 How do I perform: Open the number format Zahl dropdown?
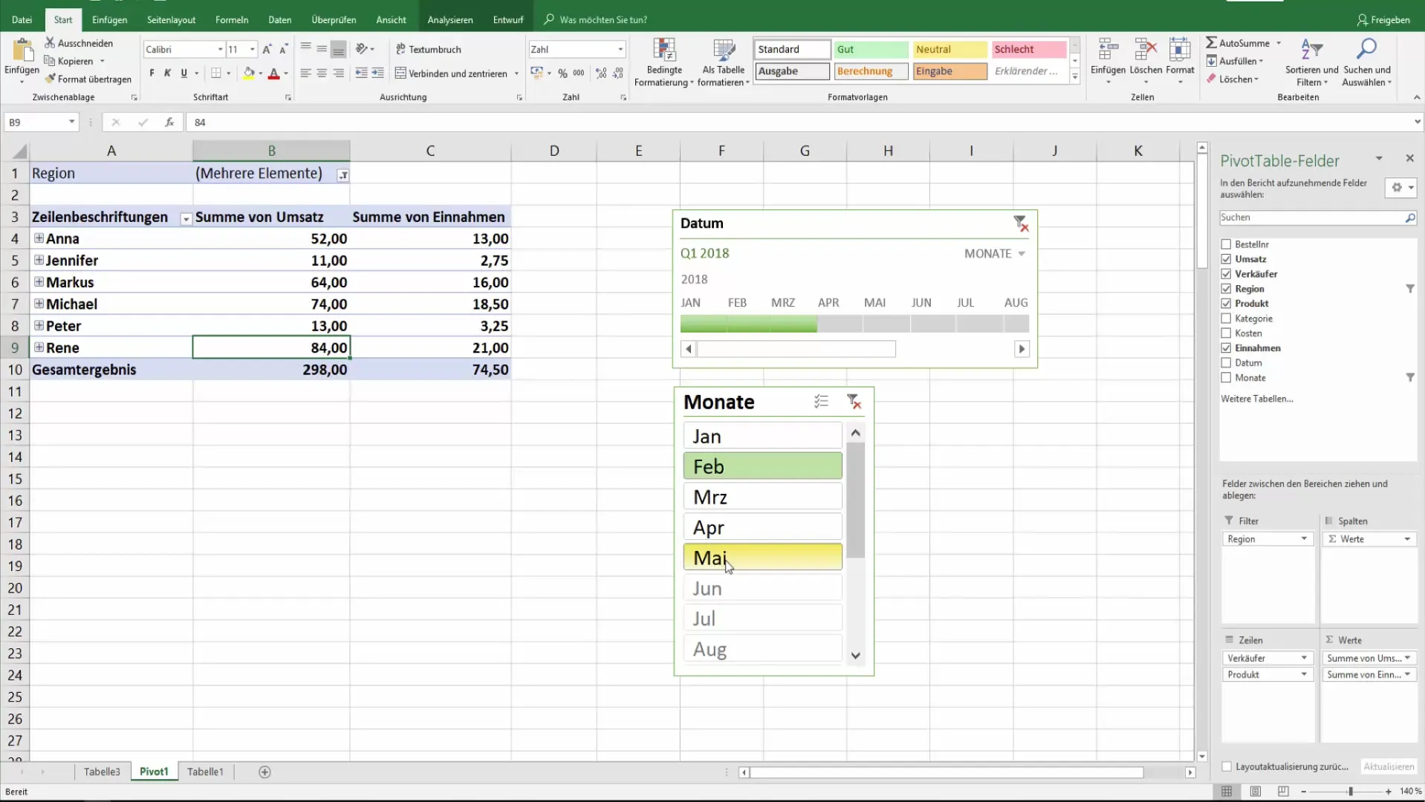[x=620, y=49]
